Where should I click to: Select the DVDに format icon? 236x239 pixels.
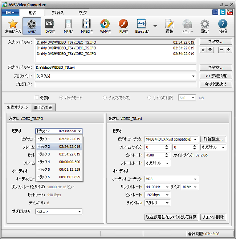[50, 26]
